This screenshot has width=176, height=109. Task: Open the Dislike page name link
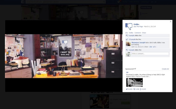pos(136,24)
